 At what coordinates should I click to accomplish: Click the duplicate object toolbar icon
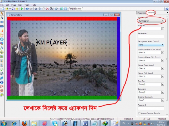pyautogui.click(x=51, y=9)
